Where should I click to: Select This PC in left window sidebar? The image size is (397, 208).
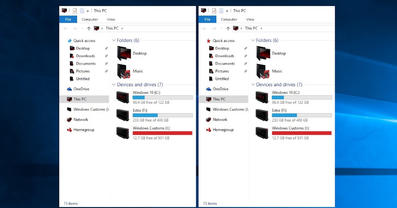click(84, 99)
